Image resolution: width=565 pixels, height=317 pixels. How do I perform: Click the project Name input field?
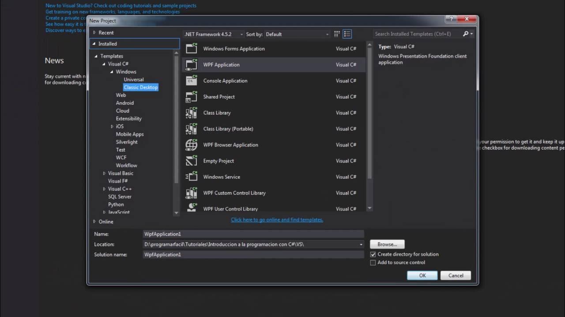pyautogui.click(x=253, y=234)
